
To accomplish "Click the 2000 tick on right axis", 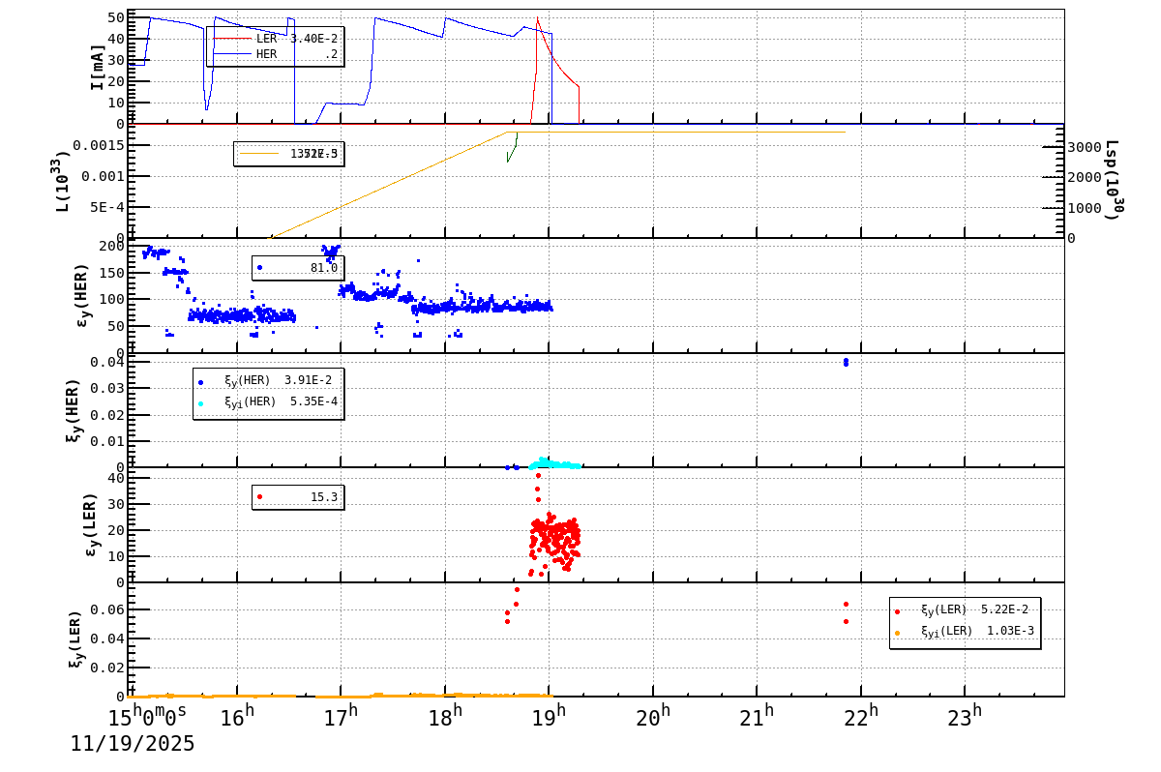I will [x=1086, y=178].
